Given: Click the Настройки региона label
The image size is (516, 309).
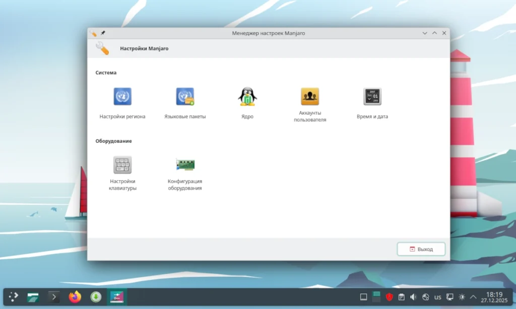Looking at the screenshot, I should pyautogui.click(x=122, y=116).
